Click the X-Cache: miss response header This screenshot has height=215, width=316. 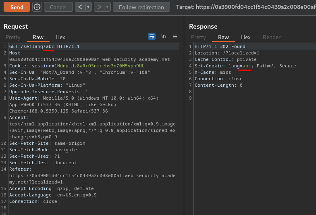tap(213, 73)
